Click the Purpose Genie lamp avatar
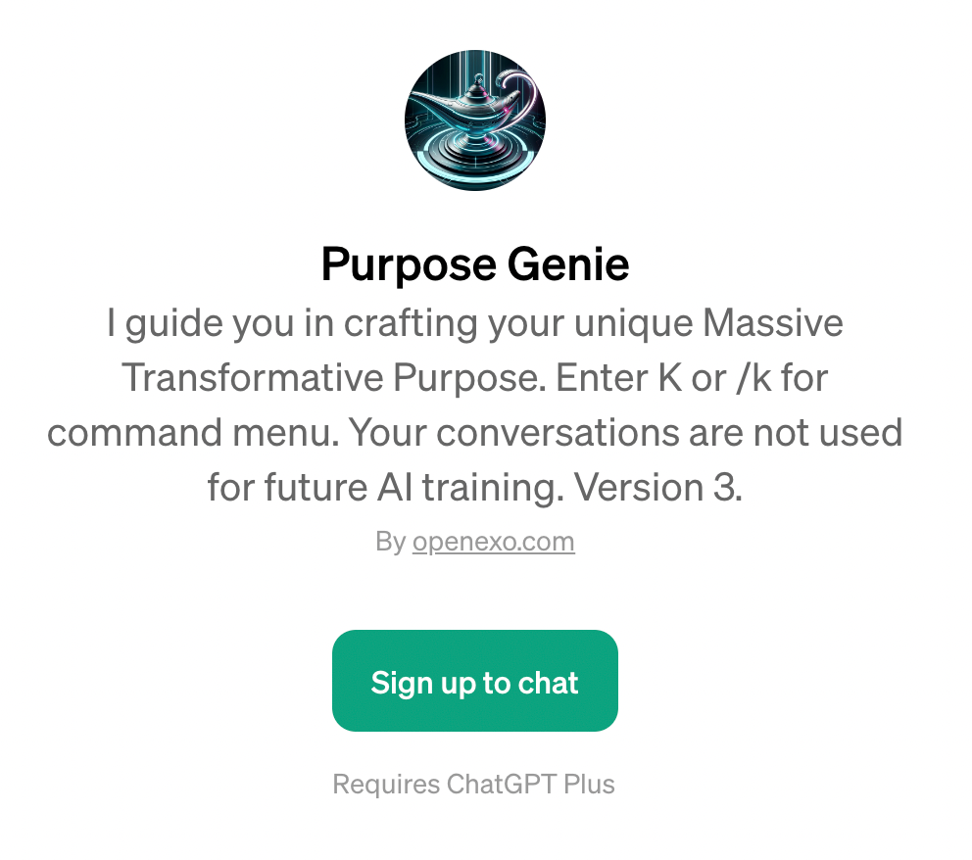Image resolution: width=972 pixels, height=860 pixels. click(475, 120)
